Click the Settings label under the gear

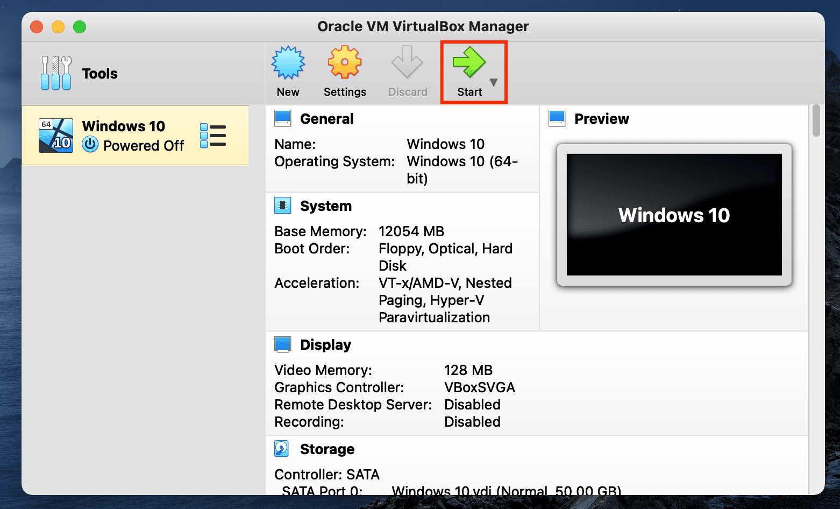pyautogui.click(x=344, y=91)
